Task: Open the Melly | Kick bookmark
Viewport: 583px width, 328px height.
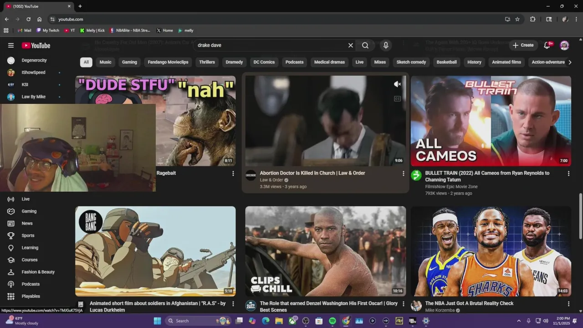Action: click(92, 31)
